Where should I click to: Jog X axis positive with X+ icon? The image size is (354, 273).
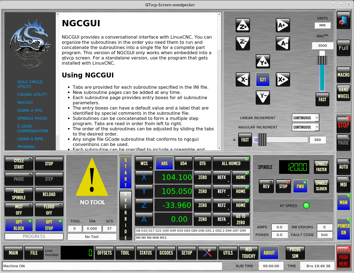[283, 79]
